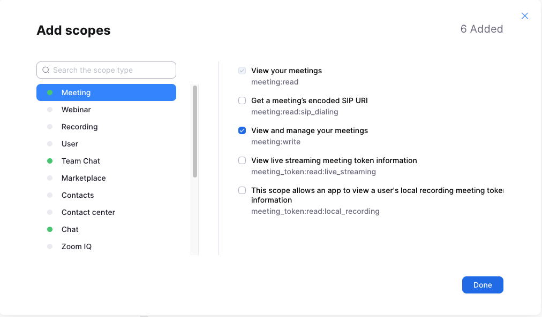Click gray dot beside Zoom IQ
542x317 pixels.
coord(50,246)
